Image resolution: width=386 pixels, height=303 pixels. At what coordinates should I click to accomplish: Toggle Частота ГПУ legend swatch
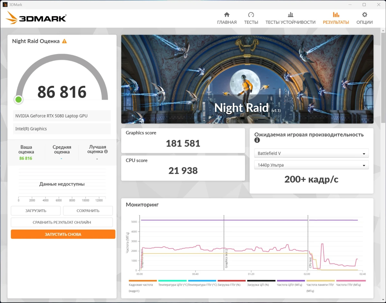[351, 281]
